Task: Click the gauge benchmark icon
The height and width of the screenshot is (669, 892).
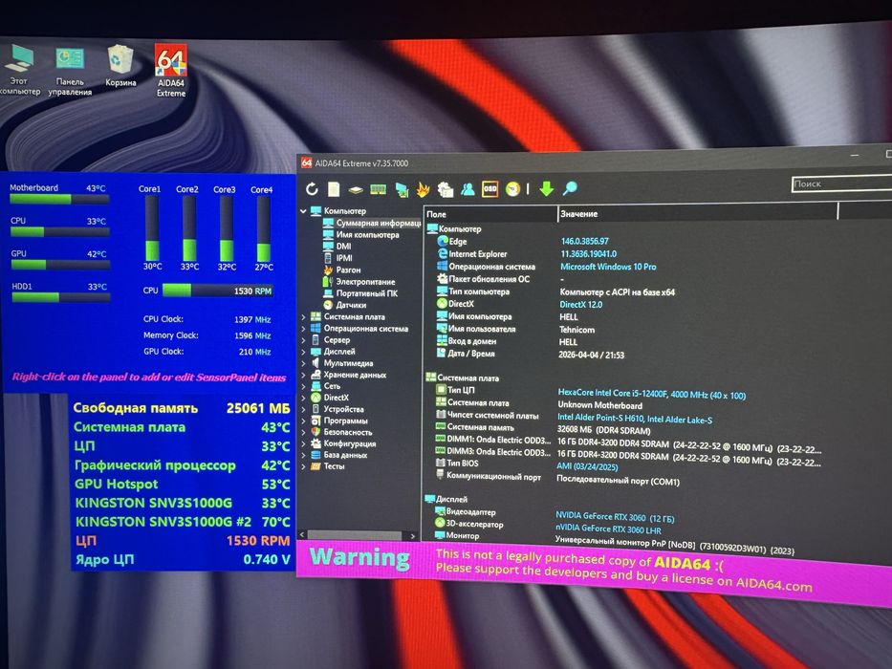Action: [x=512, y=189]
